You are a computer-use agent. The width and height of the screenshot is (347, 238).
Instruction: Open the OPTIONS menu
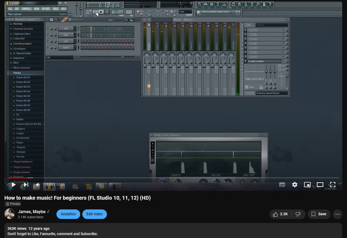pyautogui.click(x=46, y=9)
